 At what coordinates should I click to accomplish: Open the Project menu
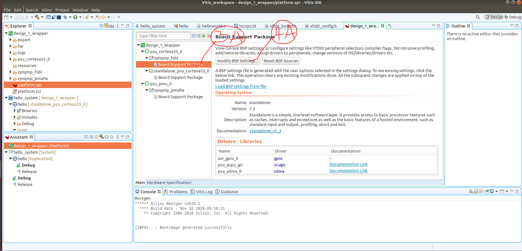point(62,10)
